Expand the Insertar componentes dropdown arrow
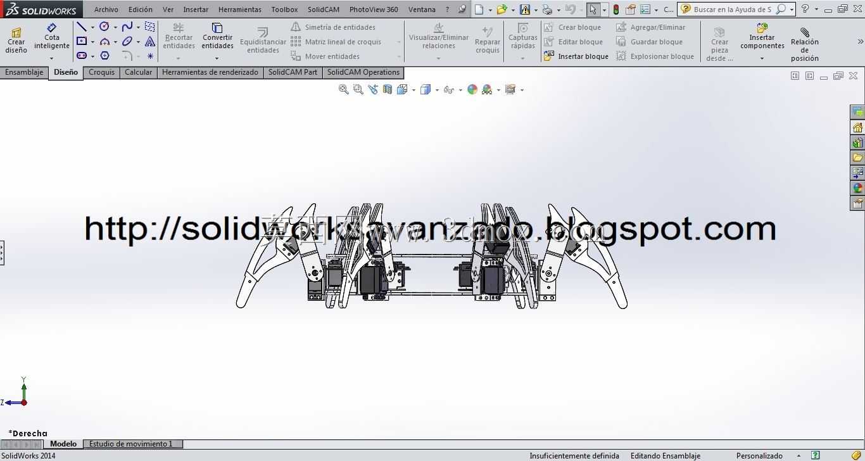Image resolution: width=865 pixels, height=461 pixels. pos(762,58)
